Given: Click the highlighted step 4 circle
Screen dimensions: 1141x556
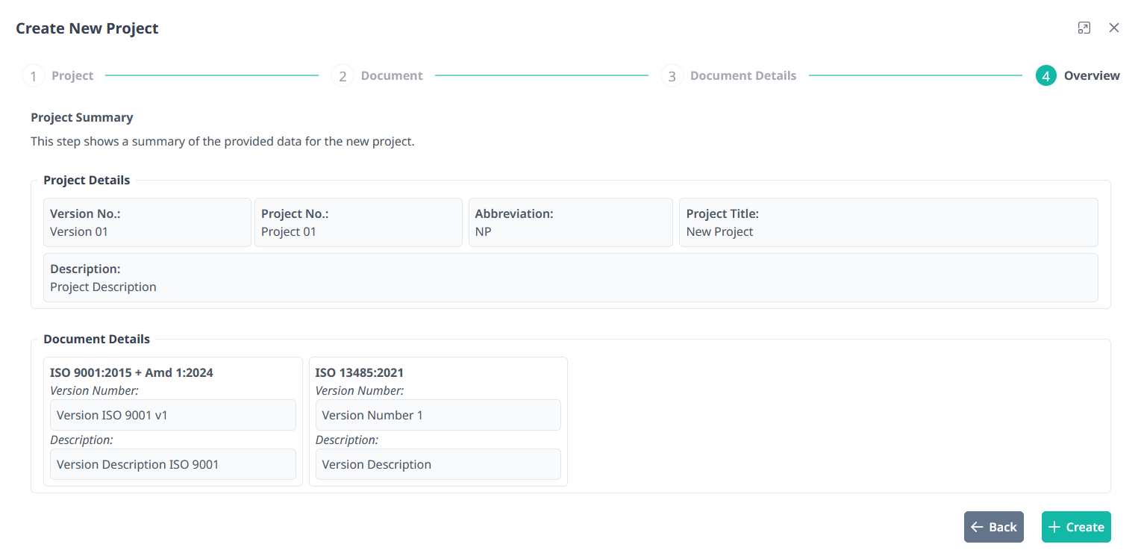Looking at the screenshot, I should pyautogui.click(x=1046, y=76).
